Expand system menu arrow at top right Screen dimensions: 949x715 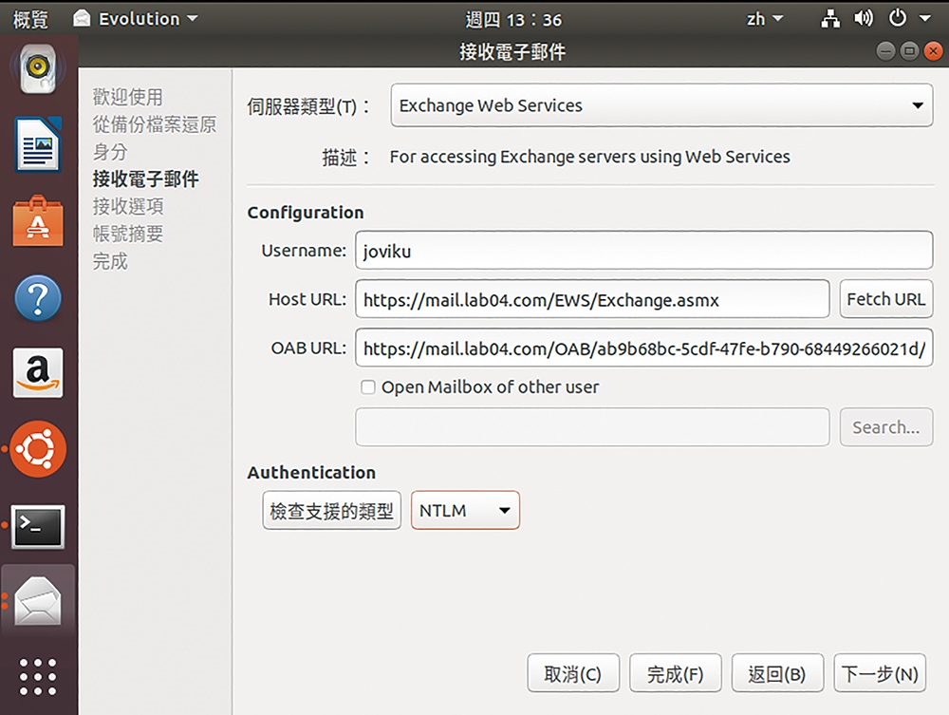[925, 19]
